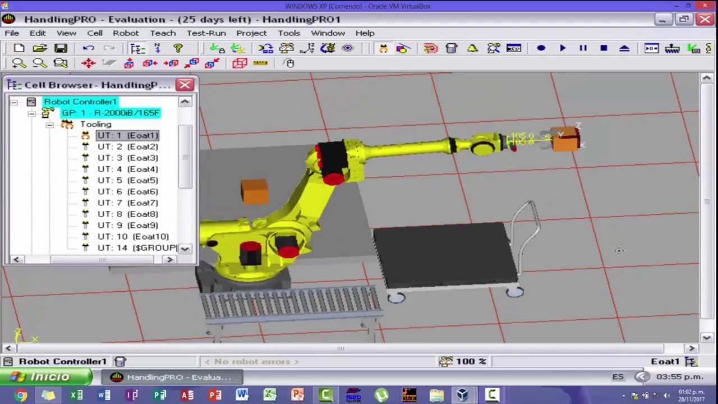
Task: Open the Help menu
Action: (365, 33)
